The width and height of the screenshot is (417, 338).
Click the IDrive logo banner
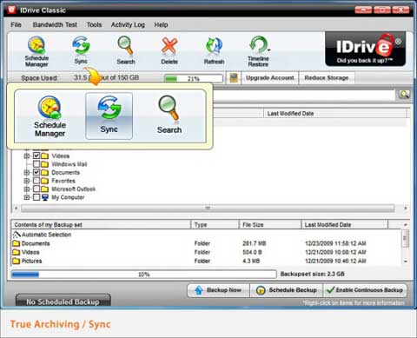(365, 49)
